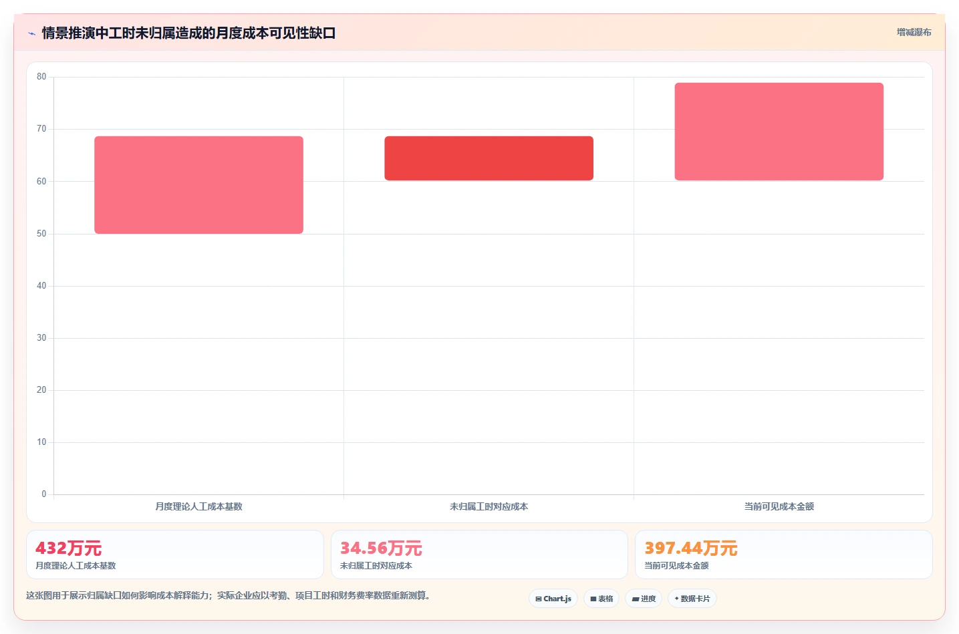Click the red 未归属工时对应成本 waterfall bar
This screenshot has width=959, height=634.
[x=489, y=158]
